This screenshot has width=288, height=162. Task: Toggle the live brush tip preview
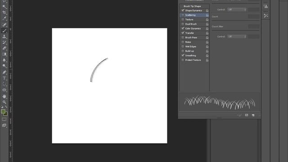[x=239, y=115]
